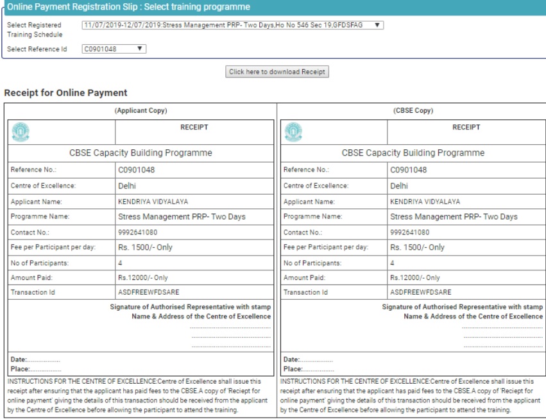Select the Reference No. value in Applicant Copy

136,170
